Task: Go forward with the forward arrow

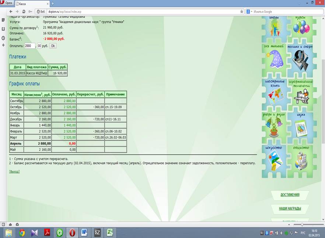Action: (x=17, y=12)
